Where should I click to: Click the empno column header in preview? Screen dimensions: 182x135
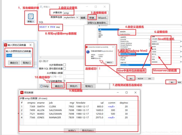[x=31, y=103]
